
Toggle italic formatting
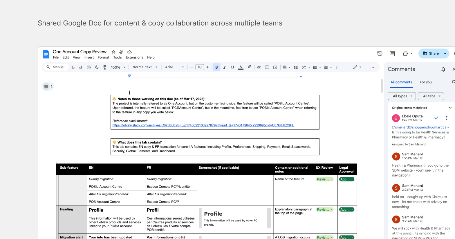[224, 67]
